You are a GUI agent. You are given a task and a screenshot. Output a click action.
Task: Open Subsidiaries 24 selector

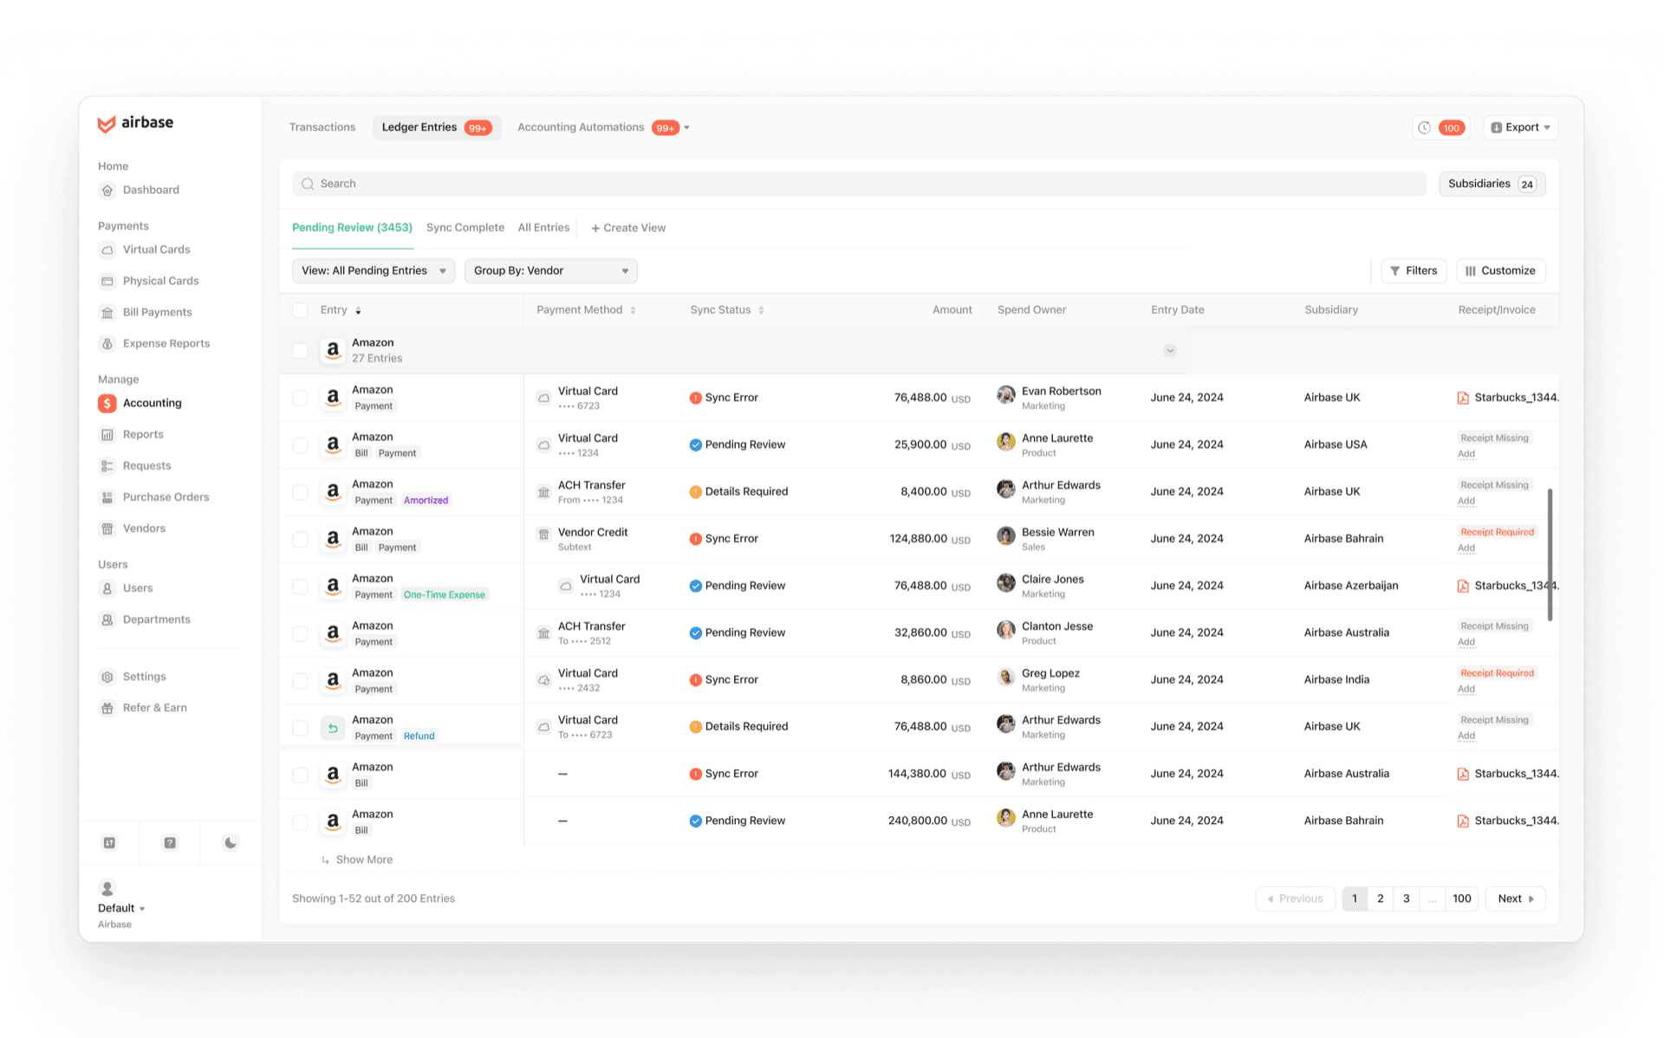(x=1492, y=184)
